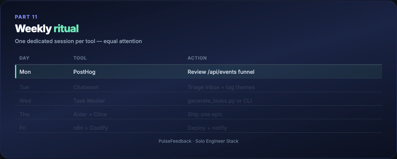Viewport: 397px width, 159px height.
Task: Click 'Triage inbox + tag themes' action
Action: pyautogui.click(x=221, y=87)
